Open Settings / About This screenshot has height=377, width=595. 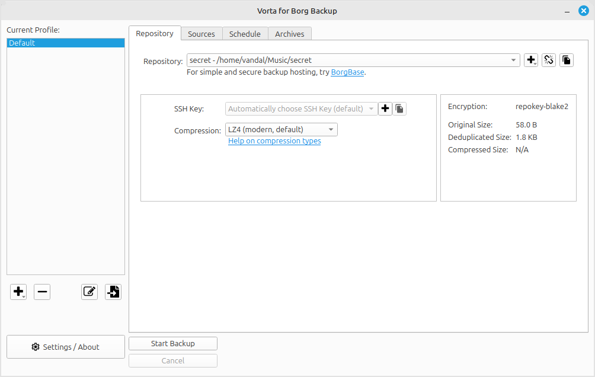coord(66,347)
